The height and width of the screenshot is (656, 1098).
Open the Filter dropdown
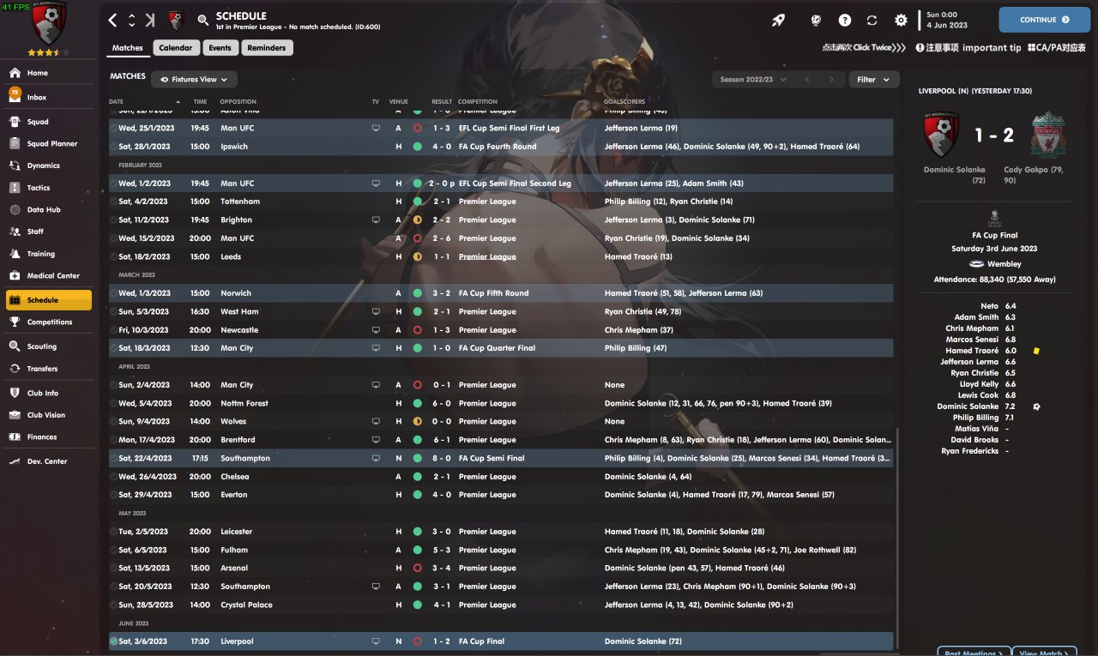(874, 79)
